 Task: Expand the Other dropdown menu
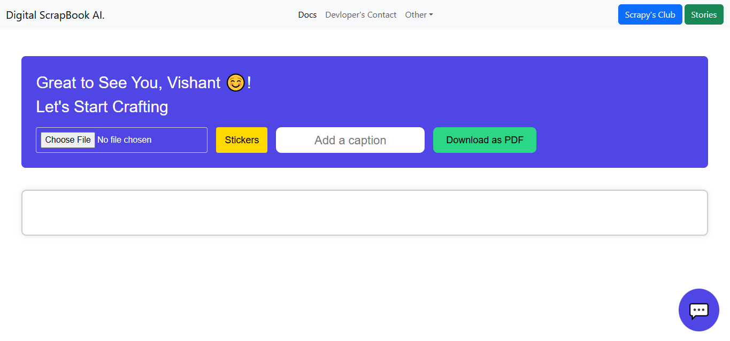(418, 15)
